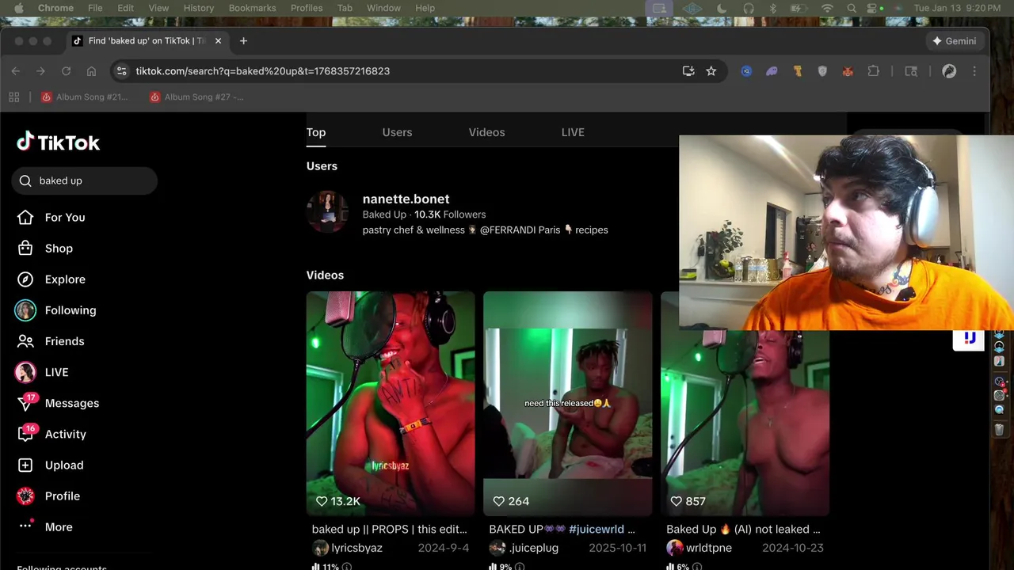Click the Wi-Fi status icon
Screen dimensions: 1014x570
827,8
